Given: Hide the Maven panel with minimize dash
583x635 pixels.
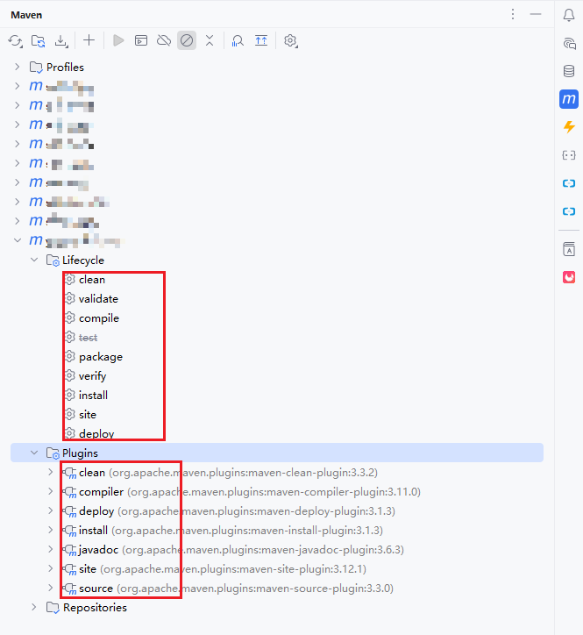Looking at the screenshot, I should 536,15.
